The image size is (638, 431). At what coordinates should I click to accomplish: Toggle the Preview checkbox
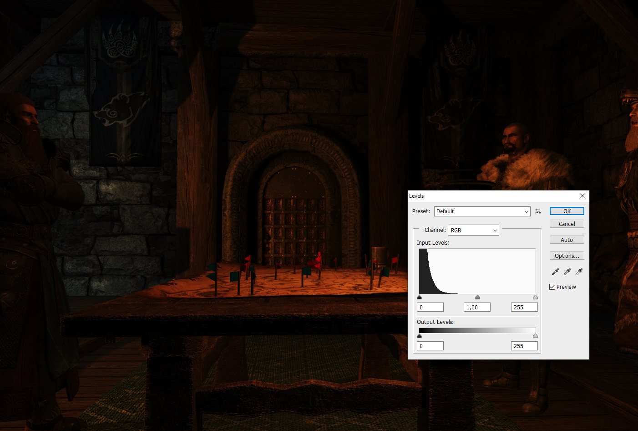coord(552,287)
